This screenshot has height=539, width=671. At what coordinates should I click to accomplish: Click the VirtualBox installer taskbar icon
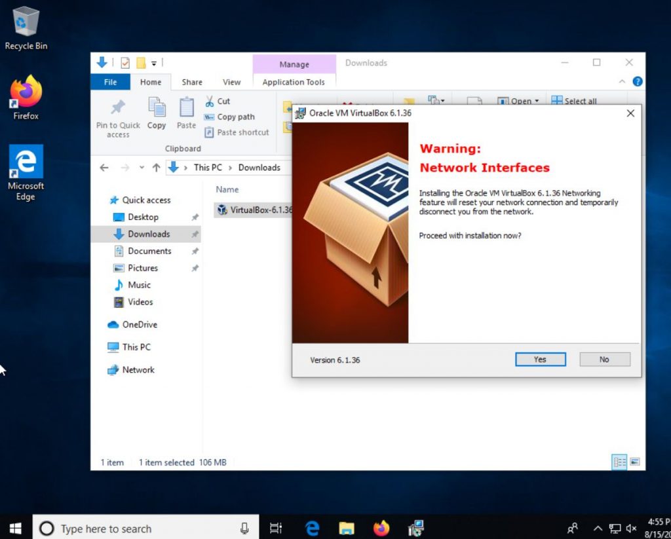415,528
